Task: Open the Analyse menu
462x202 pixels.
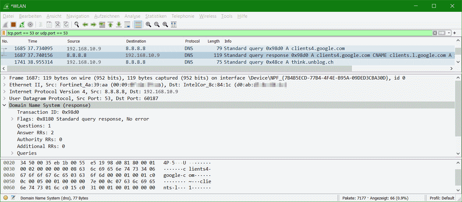Action: pyautogui.click(x=132, y=16)
